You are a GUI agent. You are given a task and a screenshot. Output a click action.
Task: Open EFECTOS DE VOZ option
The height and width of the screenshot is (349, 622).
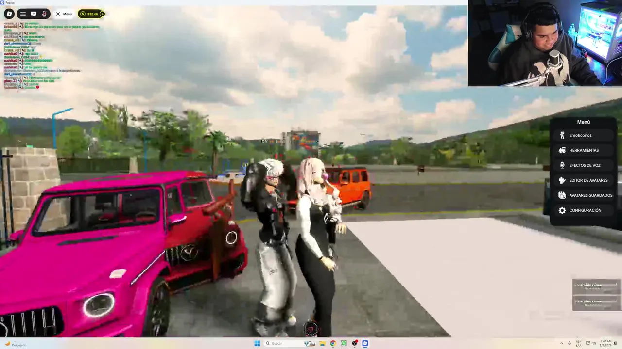tap(584, 165)
